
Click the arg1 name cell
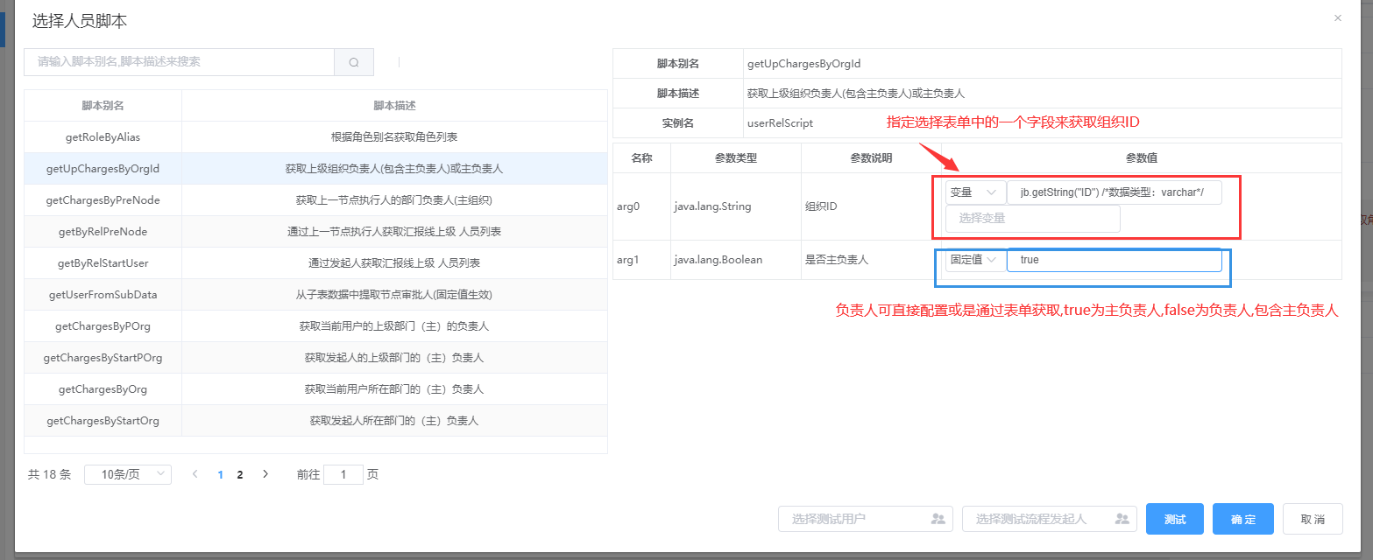click(640, 260)
